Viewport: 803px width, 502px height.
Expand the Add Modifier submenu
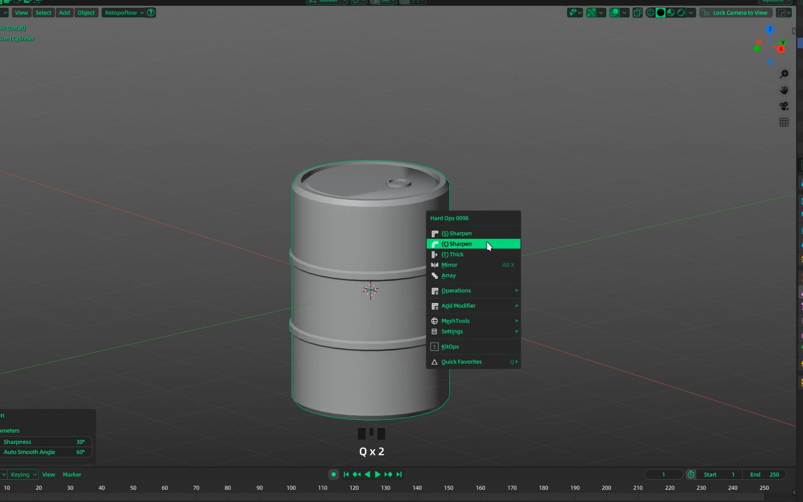coord(458,306)
